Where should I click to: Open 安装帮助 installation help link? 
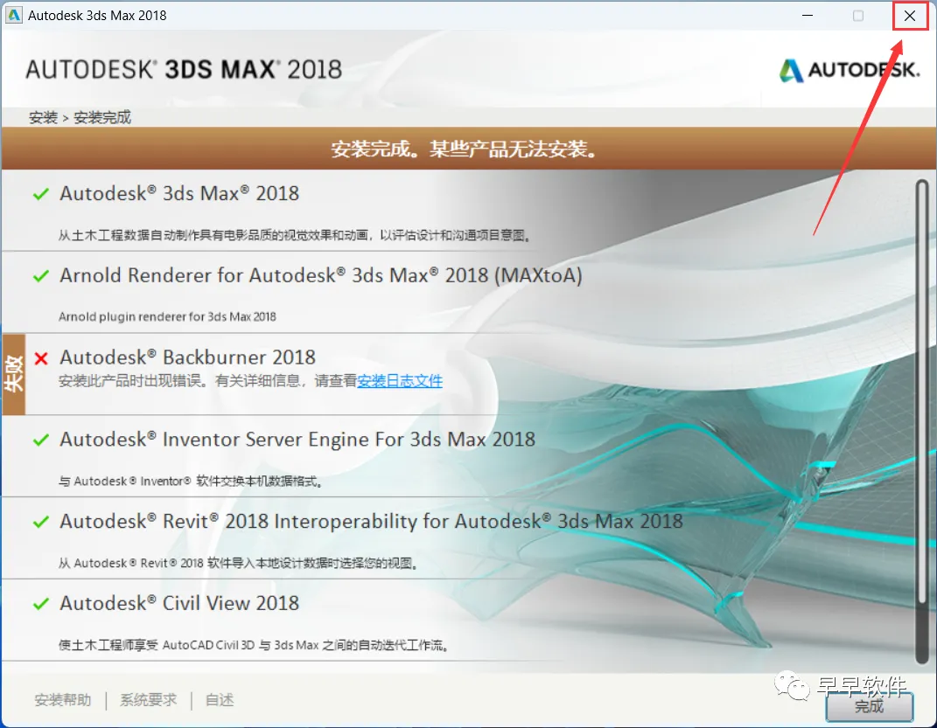click(63, 700)
